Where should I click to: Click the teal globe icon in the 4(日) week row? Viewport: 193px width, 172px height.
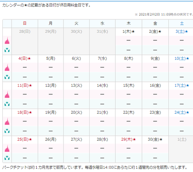point(7,77)
